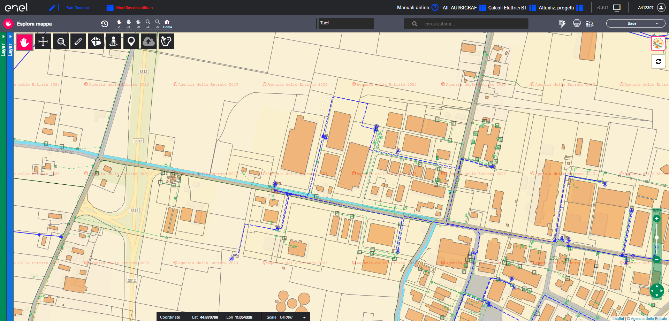Screen dimensions: 669x321
Task: Select the move crosshair tool
Action: click(x=43, y=41)
